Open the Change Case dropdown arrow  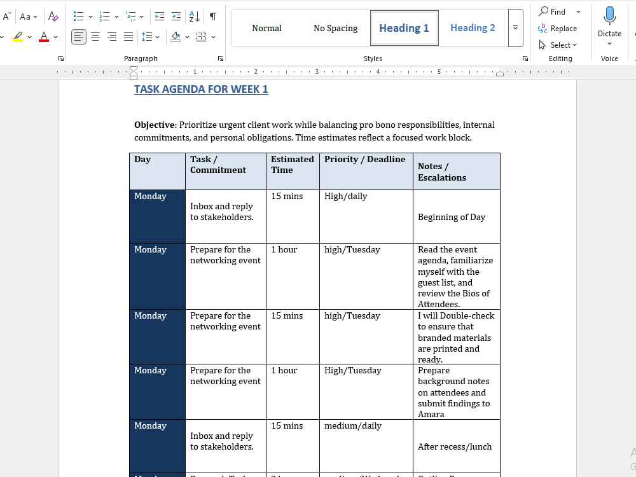pyautogui.click(x=35, y=17)
